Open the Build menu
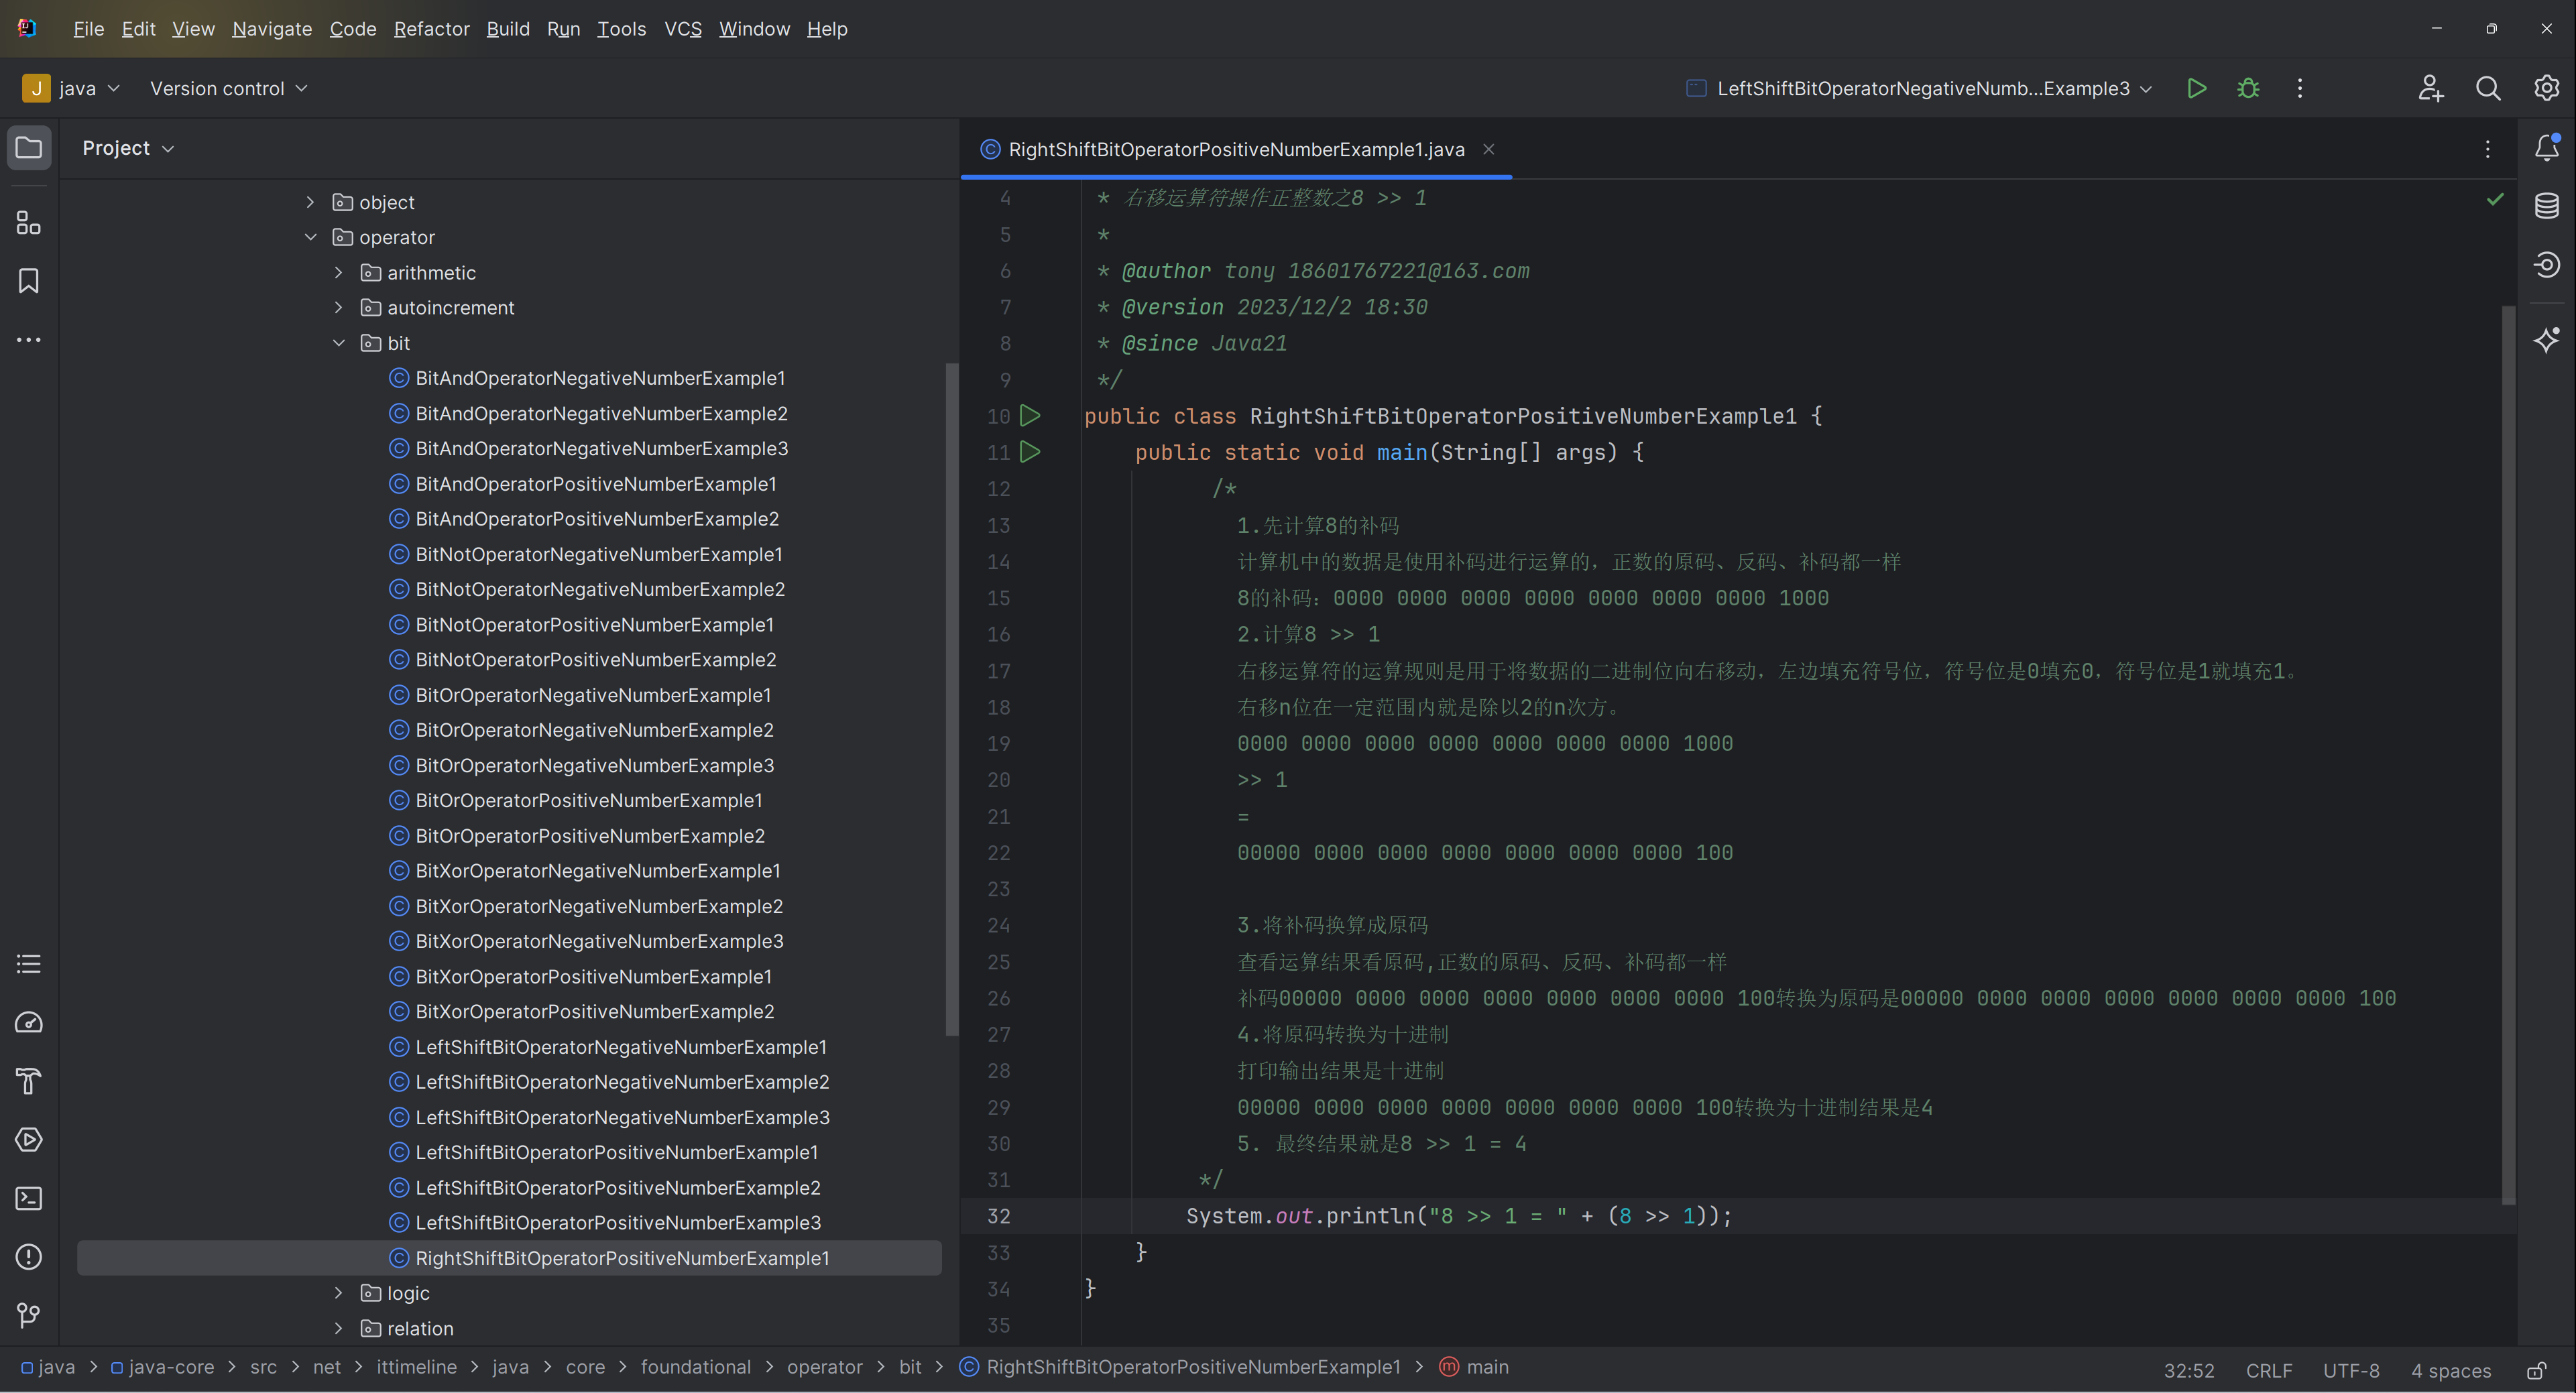The image size is (2576, 1393). [508, 29]
